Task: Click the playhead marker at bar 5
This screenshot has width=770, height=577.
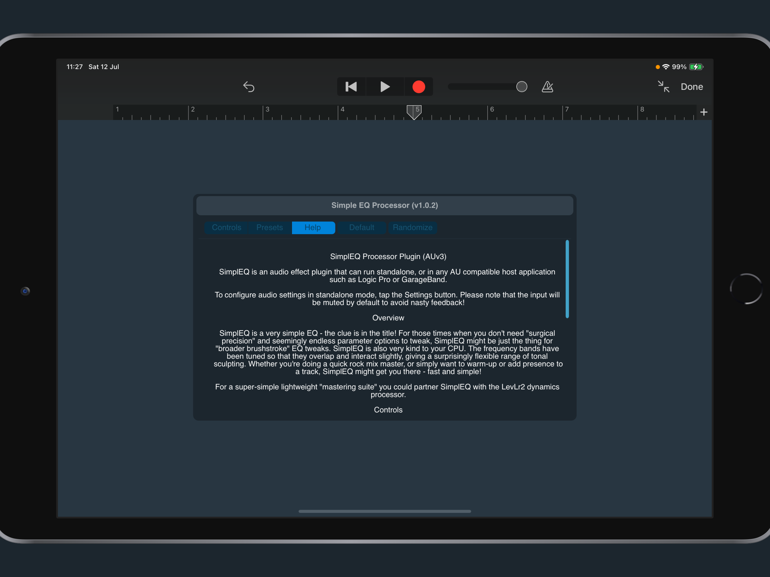Action: click(414, 112)
